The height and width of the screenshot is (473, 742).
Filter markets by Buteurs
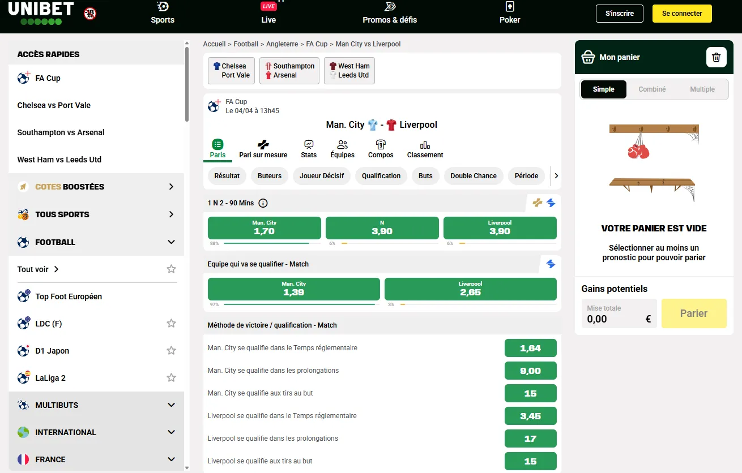point(270,176)
